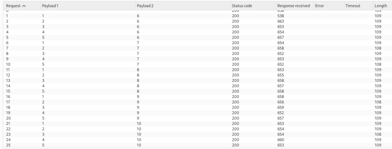This screenshot has height=149, width=392.
Task: Open request 17 in the results table
Action: 198,102
